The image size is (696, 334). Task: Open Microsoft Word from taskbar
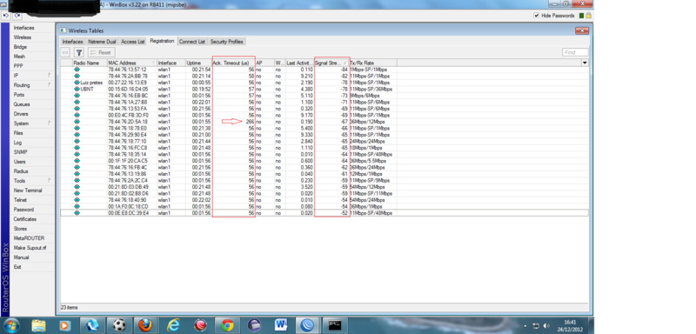[x=281, y=325]
